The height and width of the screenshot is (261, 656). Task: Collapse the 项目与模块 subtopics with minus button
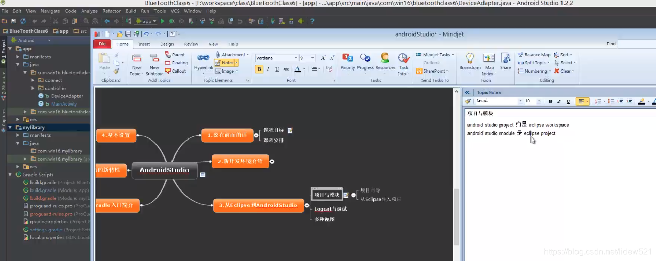coord(354,195)
